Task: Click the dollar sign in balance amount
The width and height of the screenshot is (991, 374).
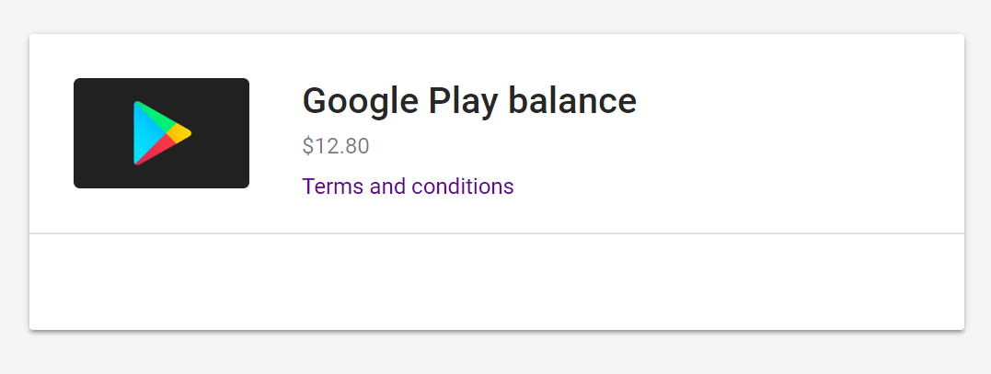Action: 308,146
